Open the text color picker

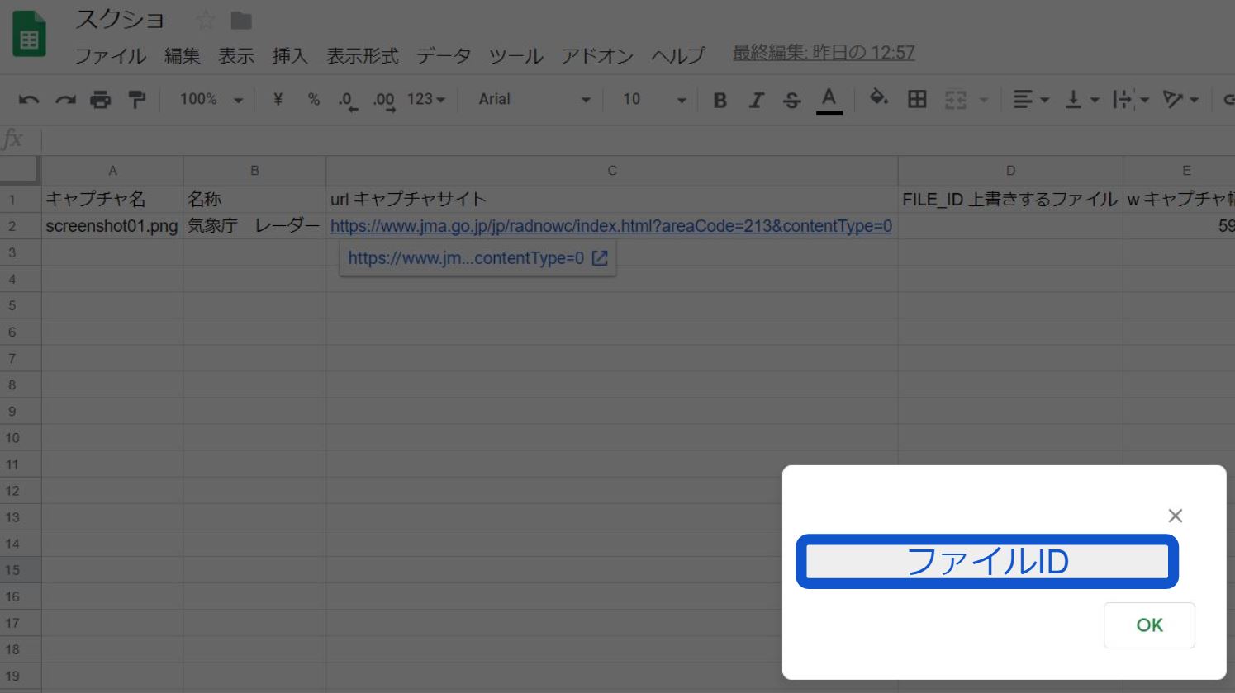(829, 100)
